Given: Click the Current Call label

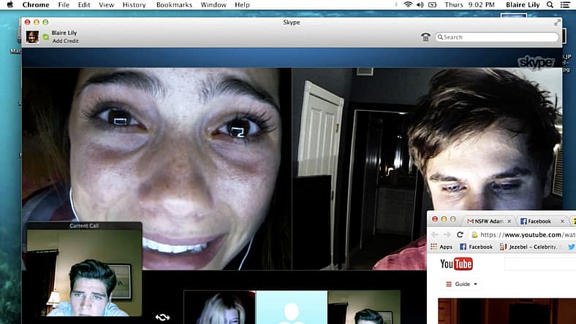Looking at the screenshot, I should (x=84, y=225).
